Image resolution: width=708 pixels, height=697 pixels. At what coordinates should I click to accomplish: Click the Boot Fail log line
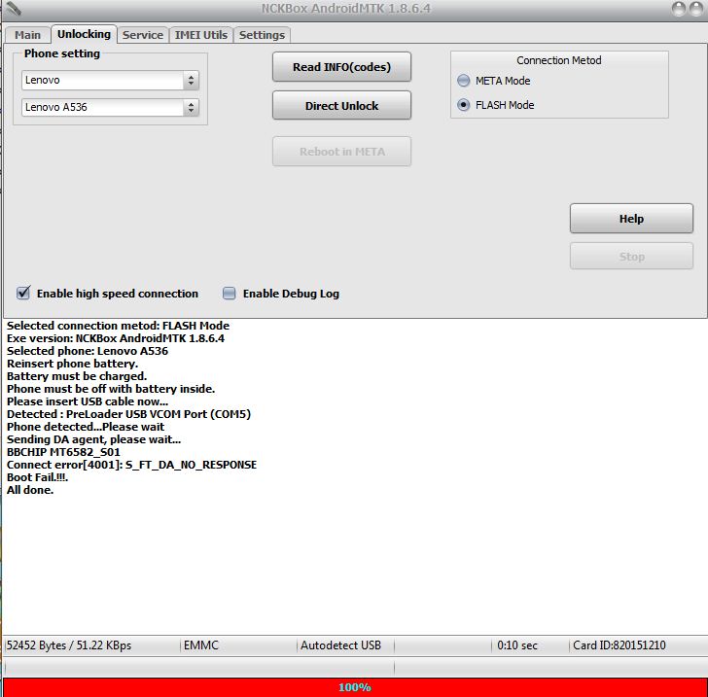38,477
